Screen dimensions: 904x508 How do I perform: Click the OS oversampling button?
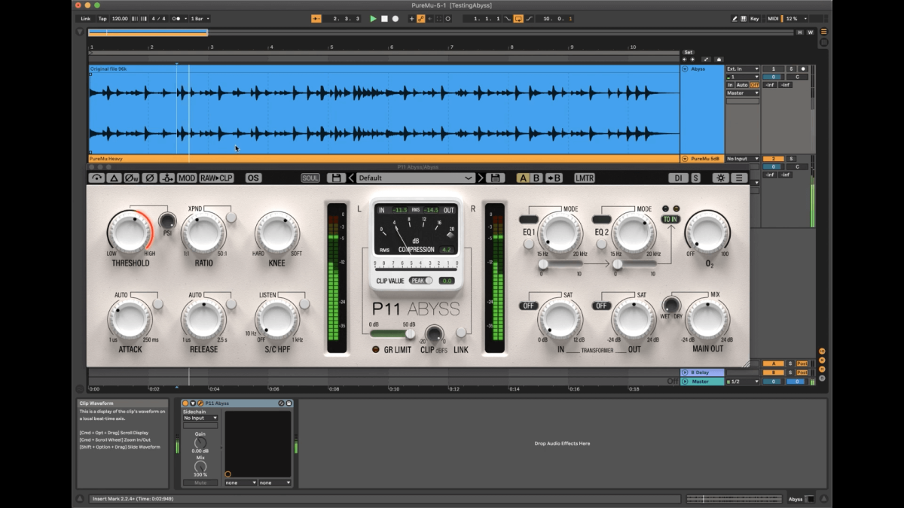coord(253,178)
